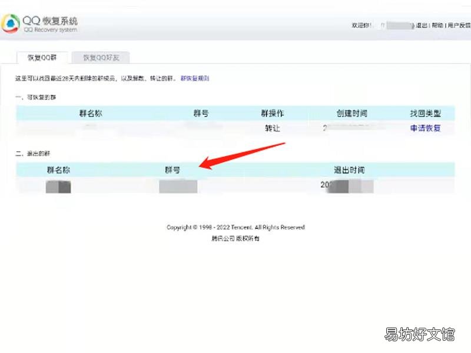Click the 二、退出的群 section heading

click(x=33, y=154)
